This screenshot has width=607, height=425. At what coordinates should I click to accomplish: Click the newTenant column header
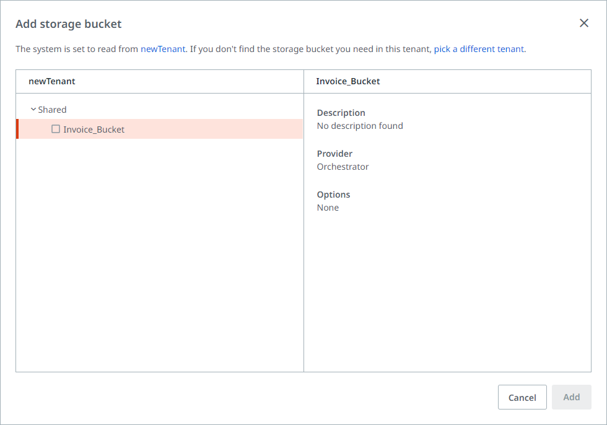click(x=51, y=81)
